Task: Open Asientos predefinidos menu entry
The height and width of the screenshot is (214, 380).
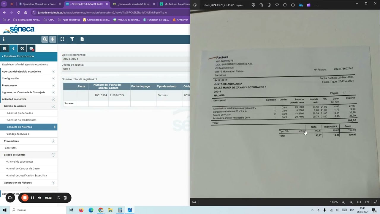Action: click(x=20, y=113)
